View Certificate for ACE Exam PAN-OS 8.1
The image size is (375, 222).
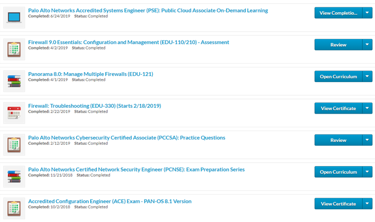click(338, 204)
